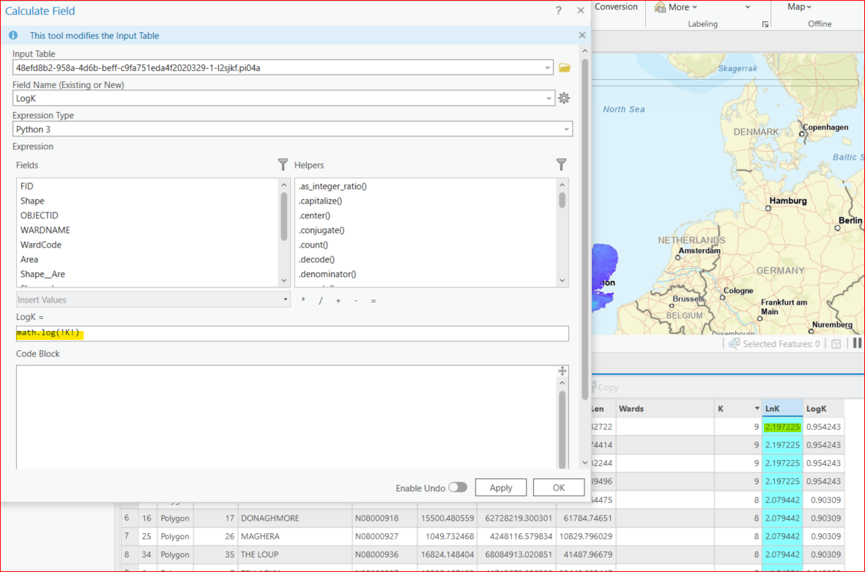Filter the Helpers list
Image resolution: width=865 pixels, height=572 pixels.
pyautogui.click(x=561, y=165)
